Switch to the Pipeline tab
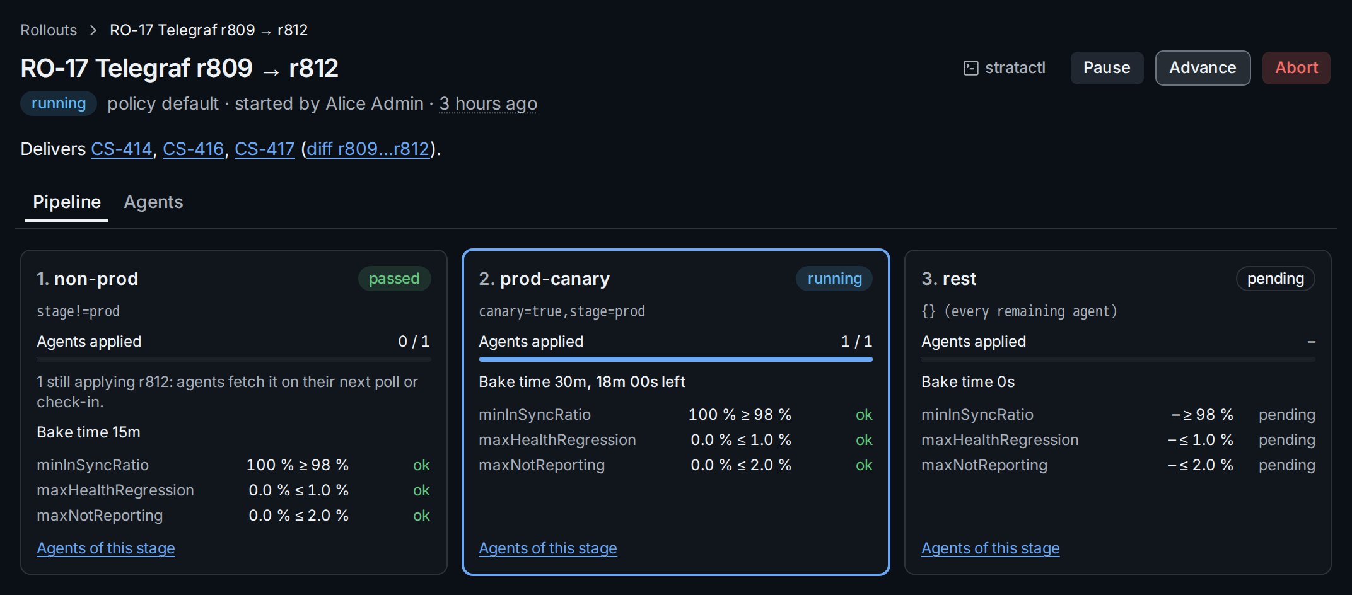Viewport: 1352px width, 595px height. tap(67, 202)
